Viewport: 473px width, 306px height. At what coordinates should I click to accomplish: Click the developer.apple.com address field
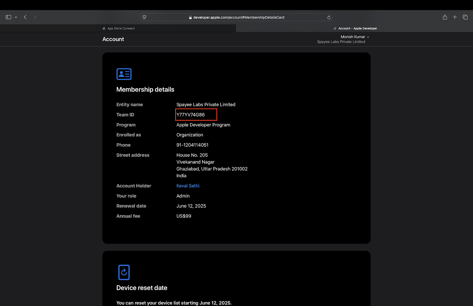pos(238,17)
